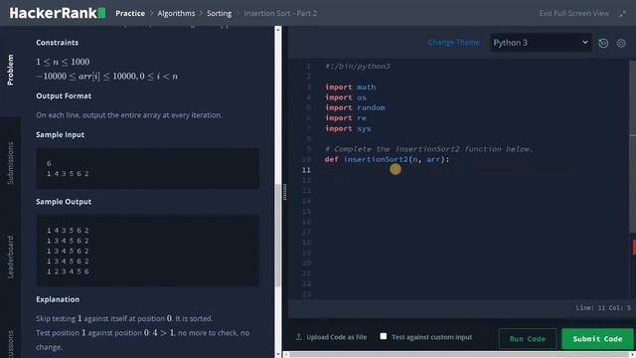636x358 pixels.
Task: Enable Test against custom input checkbox
Action: tap(384, 336)
